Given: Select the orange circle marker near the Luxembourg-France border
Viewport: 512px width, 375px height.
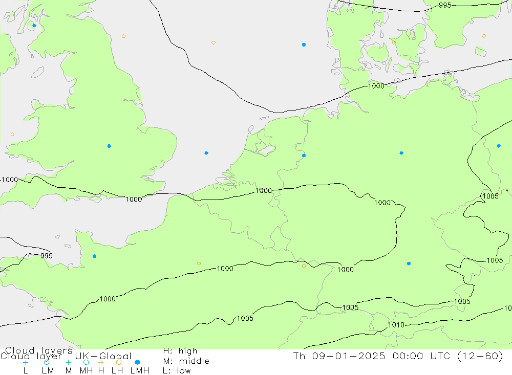Looking at the screenshot, I should tap(304, 267).
